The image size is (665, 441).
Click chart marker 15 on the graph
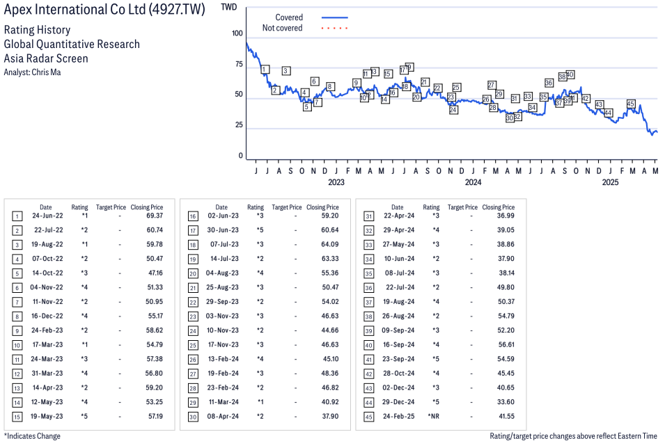[388, 74]
